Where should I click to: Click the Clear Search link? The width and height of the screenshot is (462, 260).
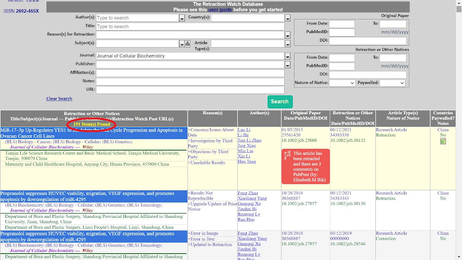point(59,98)
